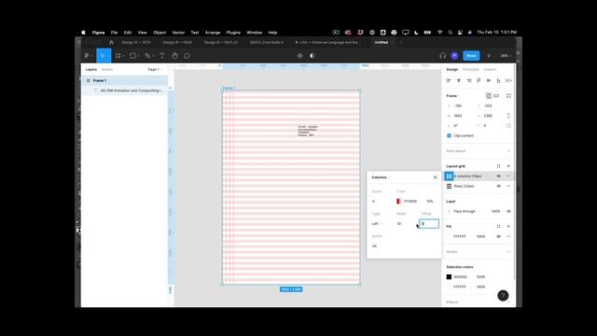The width and height of the screenshot is (597, 336).
Task: Open the Object menu
Action: (160, 33)
